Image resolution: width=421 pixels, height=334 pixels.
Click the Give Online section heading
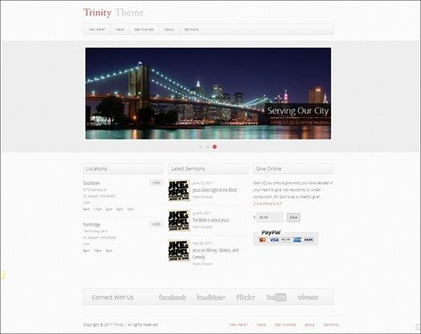point(269,169)
